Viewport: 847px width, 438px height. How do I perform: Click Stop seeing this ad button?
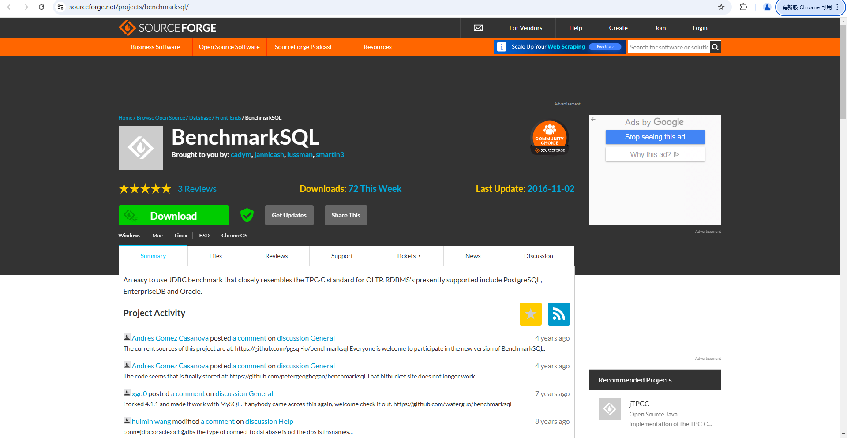click(x=655, y=137)
